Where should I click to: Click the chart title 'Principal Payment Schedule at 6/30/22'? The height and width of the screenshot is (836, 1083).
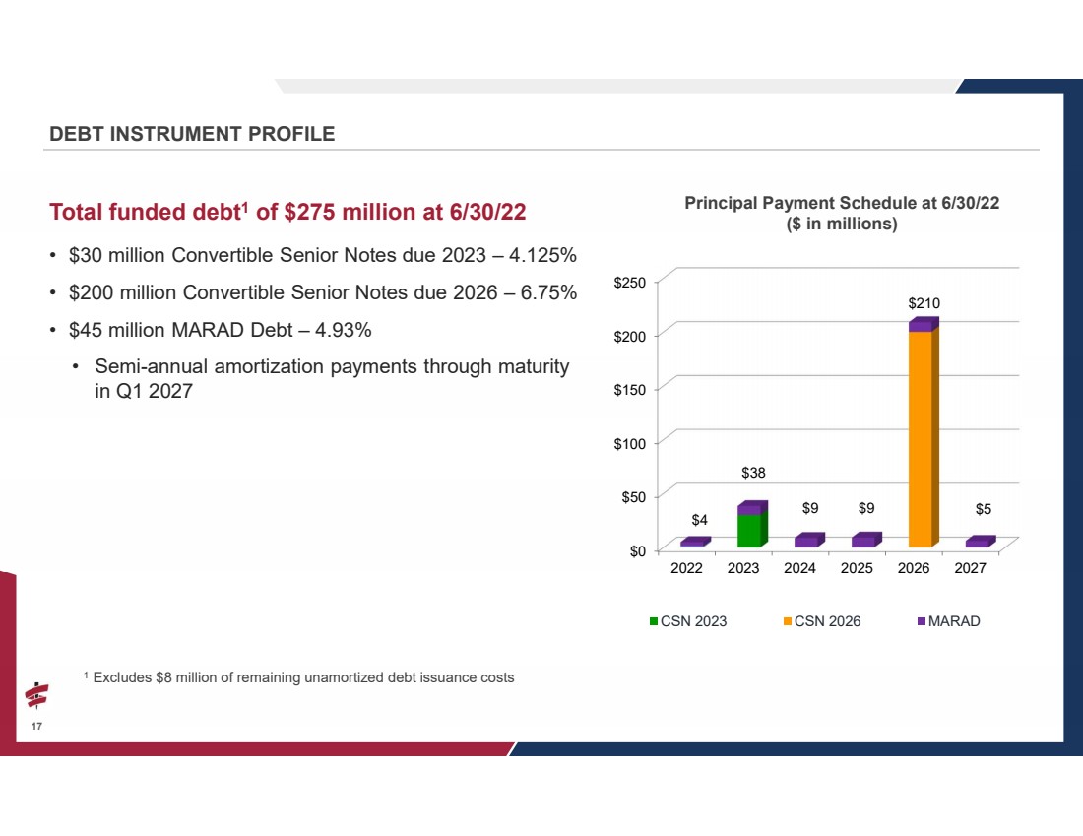[842, 203]
